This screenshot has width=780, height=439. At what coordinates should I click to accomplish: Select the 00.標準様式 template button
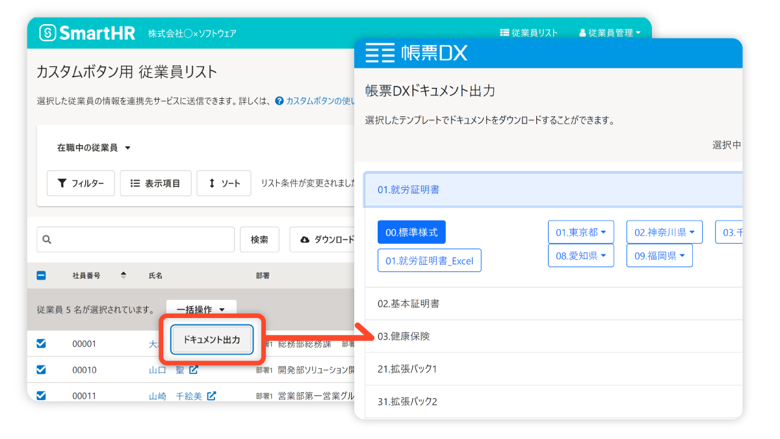point(411,232)
